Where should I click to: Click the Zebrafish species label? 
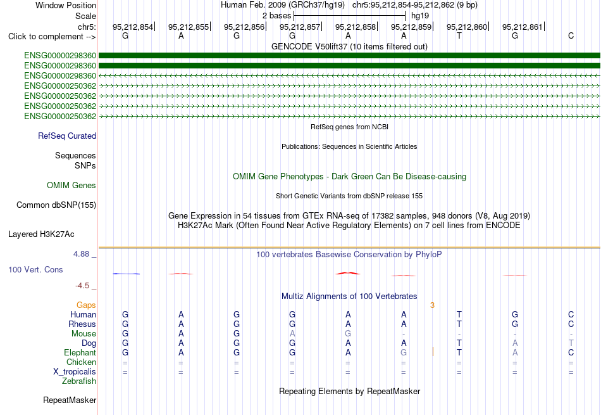click(x=79, y=381)
